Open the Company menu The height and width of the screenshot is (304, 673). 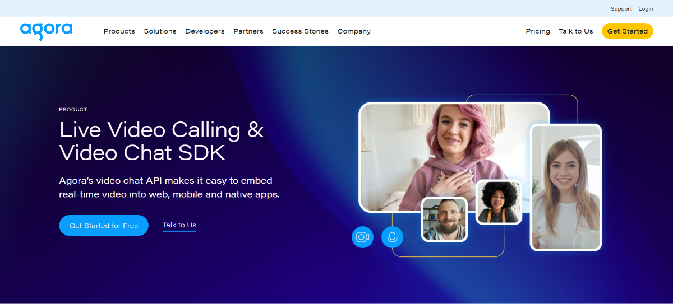[x=354, y=31]
